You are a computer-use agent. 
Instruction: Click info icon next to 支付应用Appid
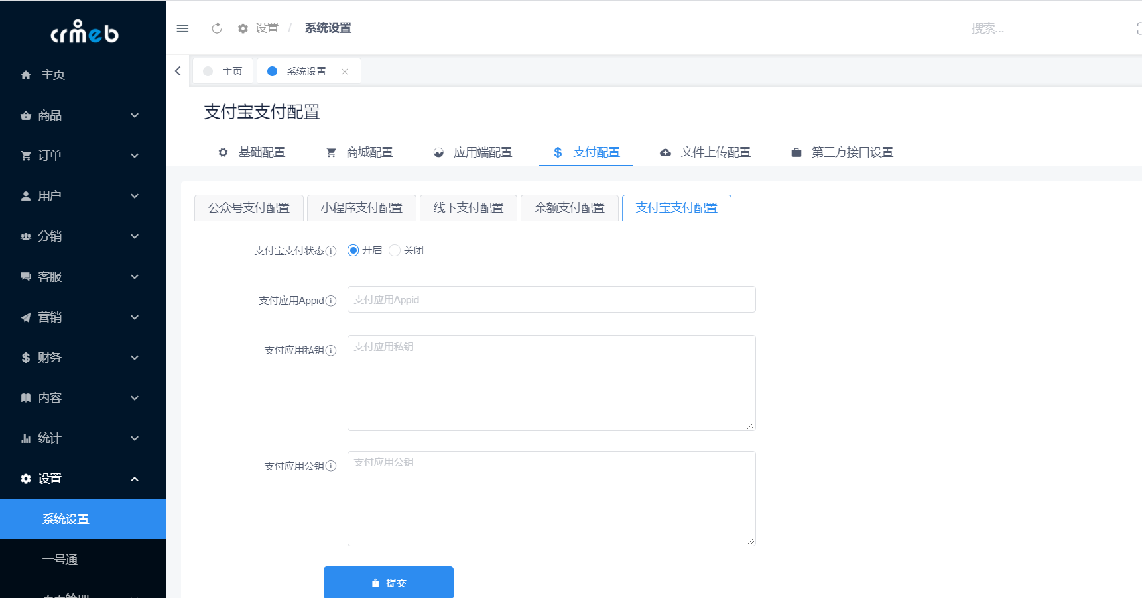(x=331, y=301)
